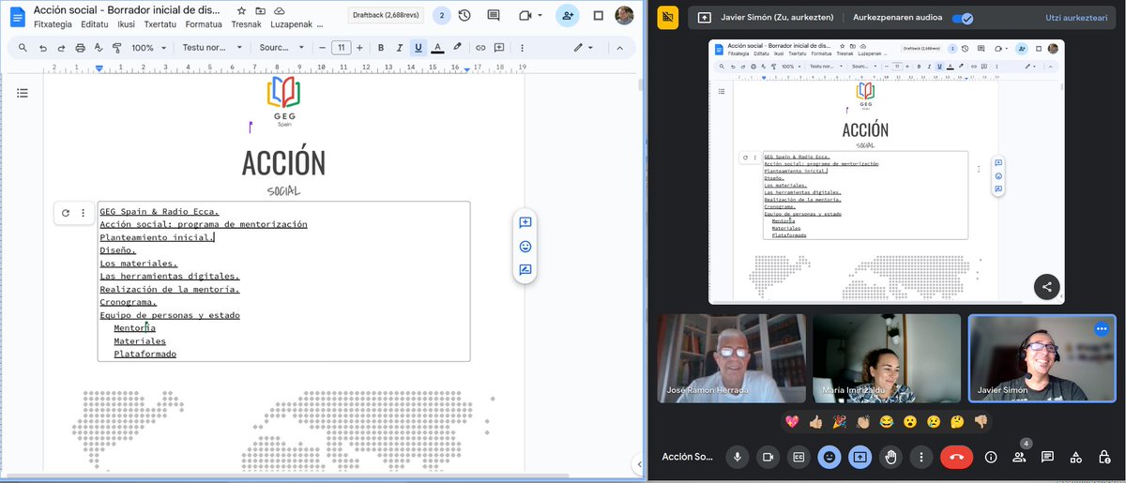Toggle the reactions bar in Meet
This screenshot has width=1126, height=483.
click(x=829, y=457)
